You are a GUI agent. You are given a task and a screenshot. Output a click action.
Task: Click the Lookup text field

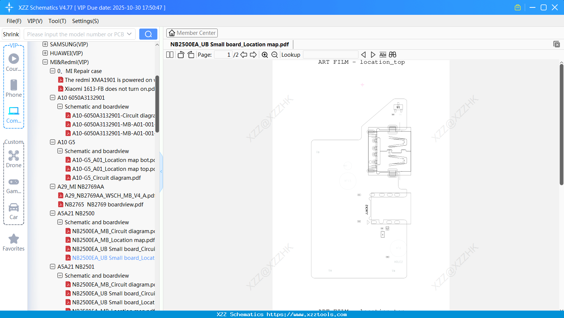(330, 55)
